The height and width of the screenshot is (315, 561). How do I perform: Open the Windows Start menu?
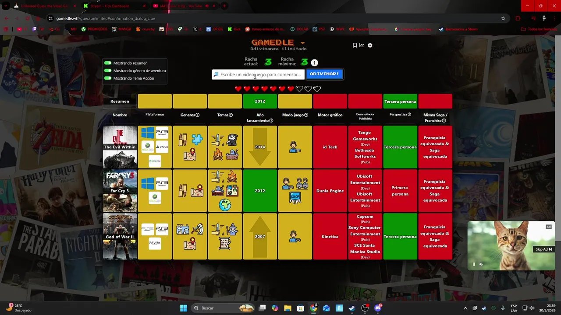tap(184, 308)
